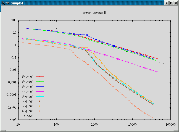Click the blue square '3-l-hn' legend marker
The height and width of the screenshot is (132, 179).
click(40, 86)
